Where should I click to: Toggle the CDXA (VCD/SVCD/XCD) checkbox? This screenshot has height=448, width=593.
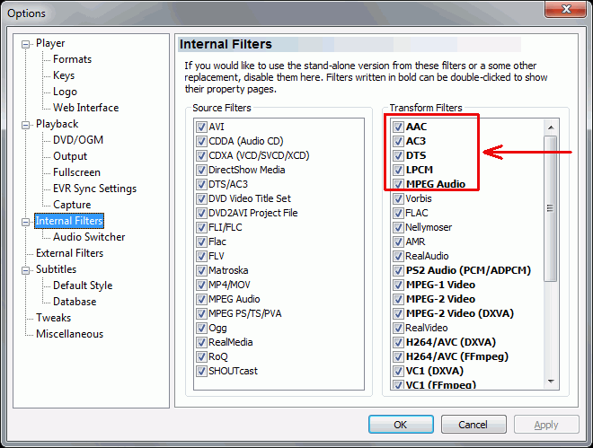pyautogui.click(x=201, y=155)
